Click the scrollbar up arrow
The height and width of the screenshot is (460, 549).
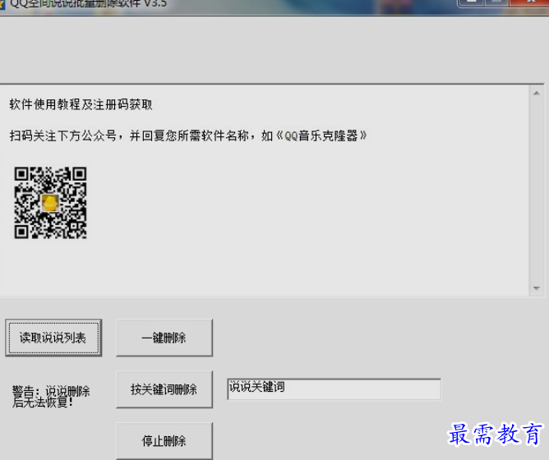click(x=537, y=94)
